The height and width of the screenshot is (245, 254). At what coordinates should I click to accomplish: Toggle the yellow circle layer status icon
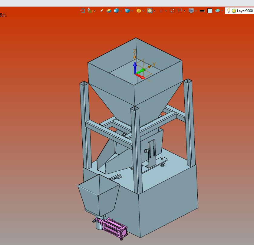(x=234, y=11)
